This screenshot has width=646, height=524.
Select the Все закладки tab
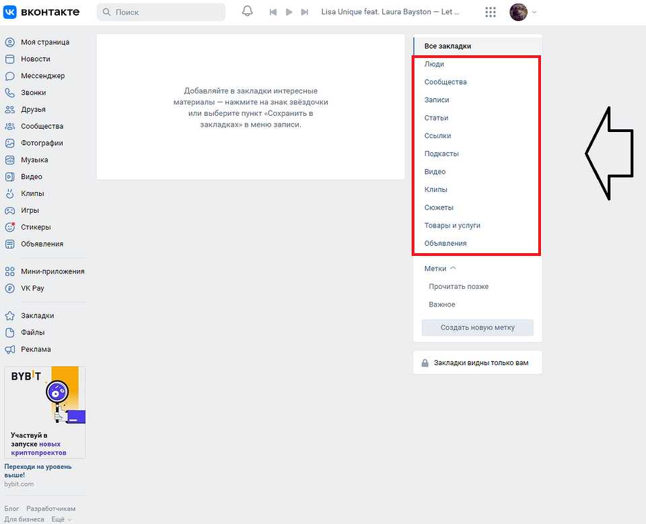[478, 46]
